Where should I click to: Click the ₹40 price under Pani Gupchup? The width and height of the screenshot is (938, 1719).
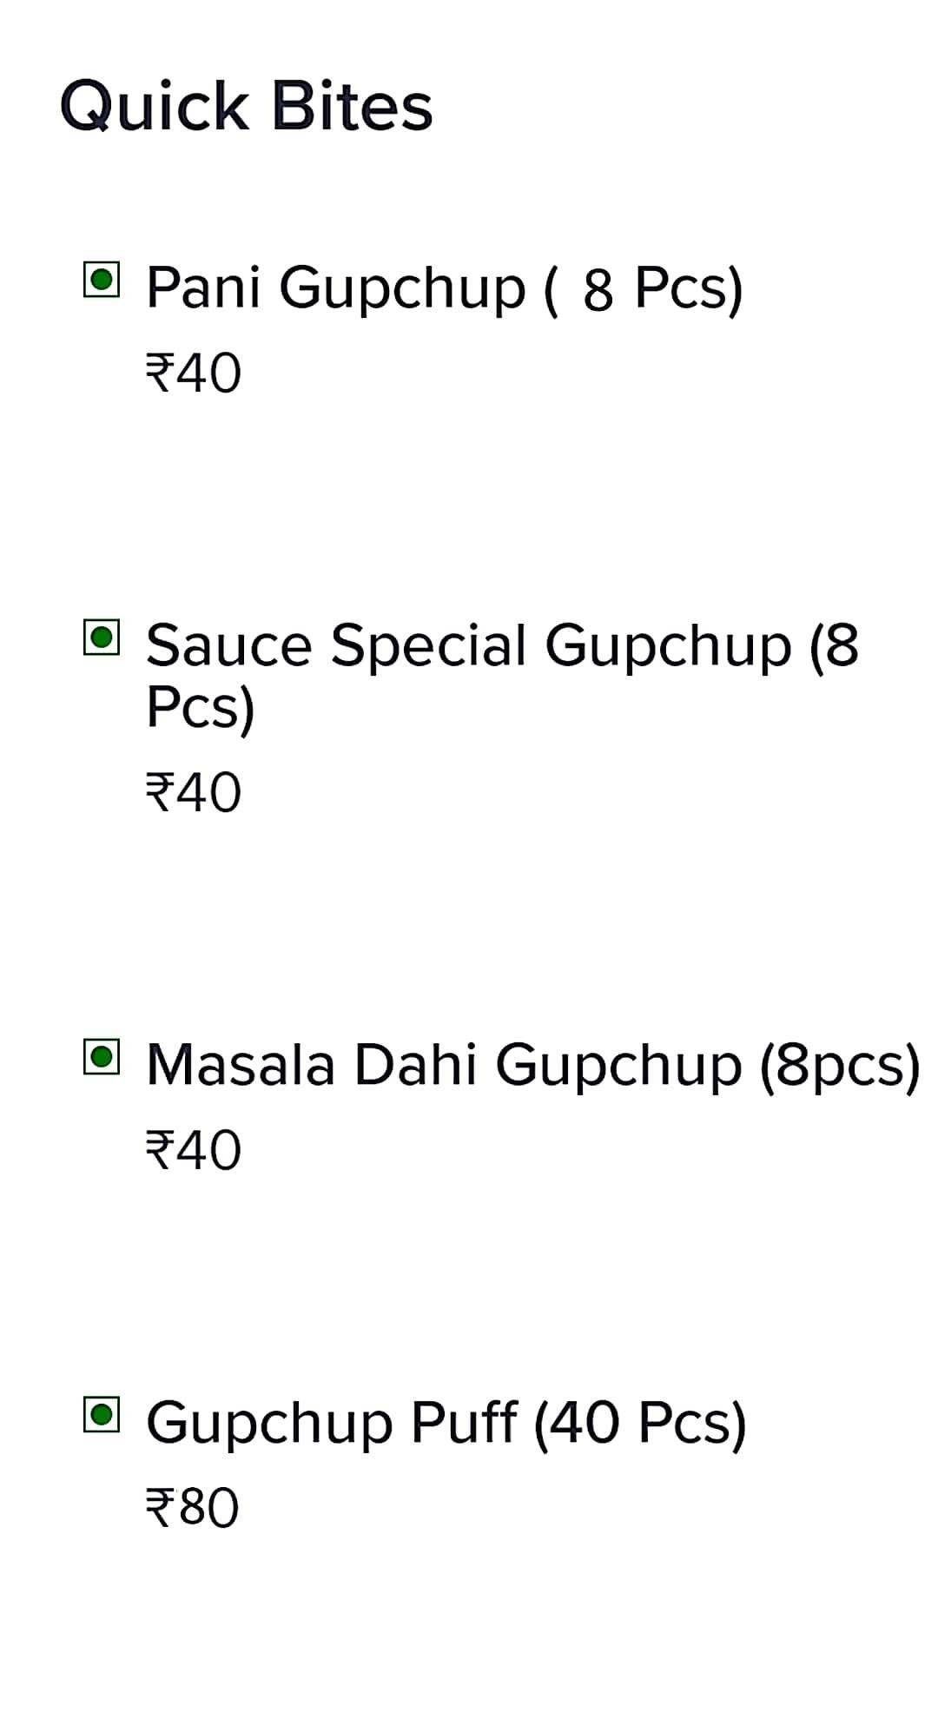click(x=193, y=374)
